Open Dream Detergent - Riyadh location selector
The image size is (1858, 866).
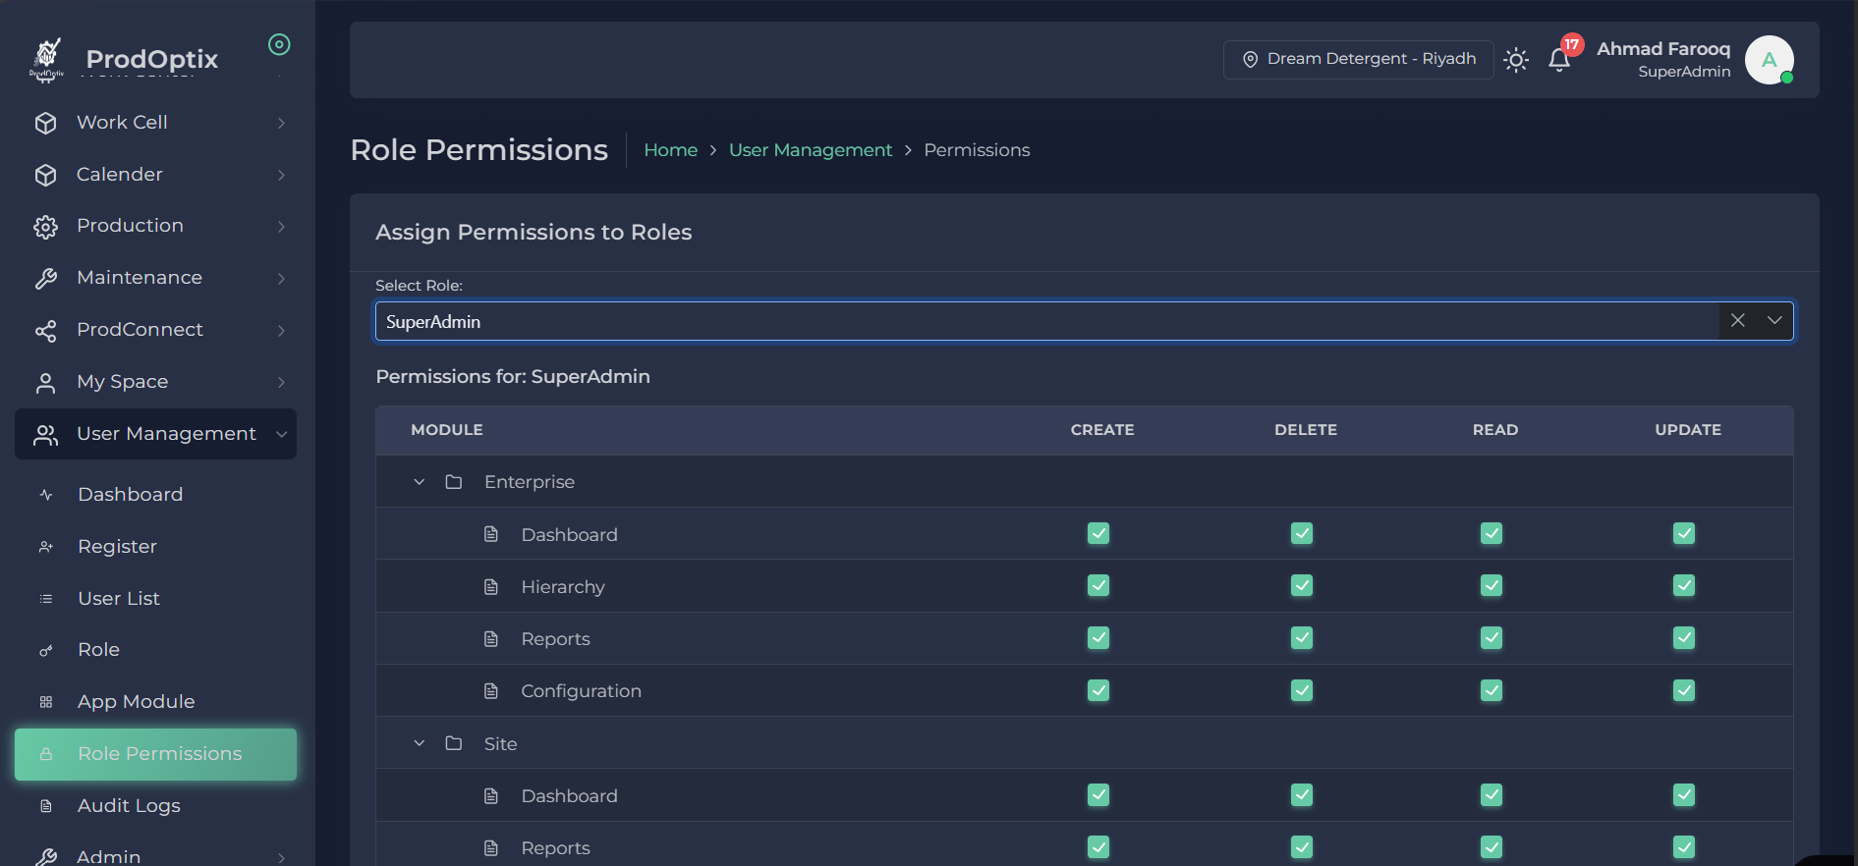tap(1359, 60)
